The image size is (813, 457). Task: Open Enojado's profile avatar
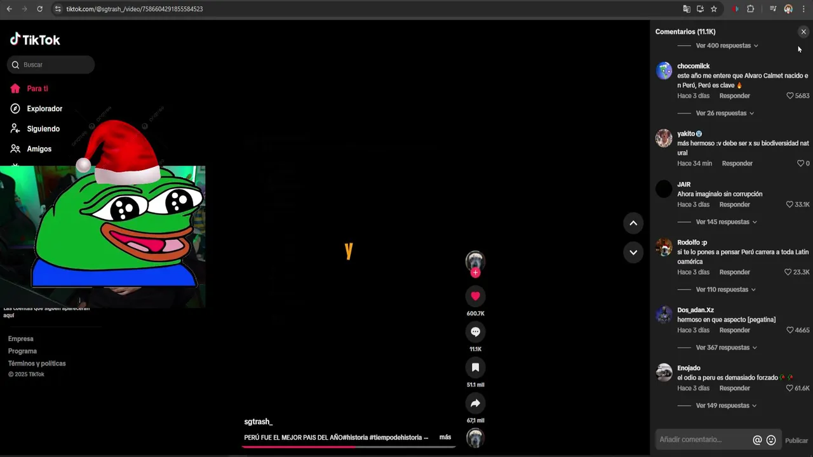(x=664, y=373)
